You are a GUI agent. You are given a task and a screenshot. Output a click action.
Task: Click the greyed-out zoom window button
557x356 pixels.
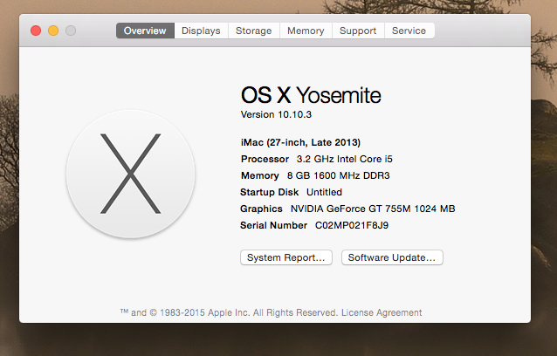tap(71, 31)
